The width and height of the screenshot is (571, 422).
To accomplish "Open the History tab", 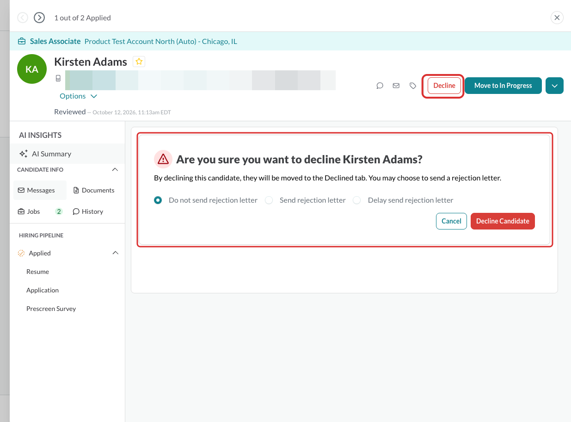I will point(88,211).
